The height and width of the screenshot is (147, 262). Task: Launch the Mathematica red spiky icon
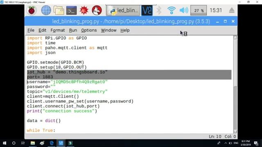point(84,10)
